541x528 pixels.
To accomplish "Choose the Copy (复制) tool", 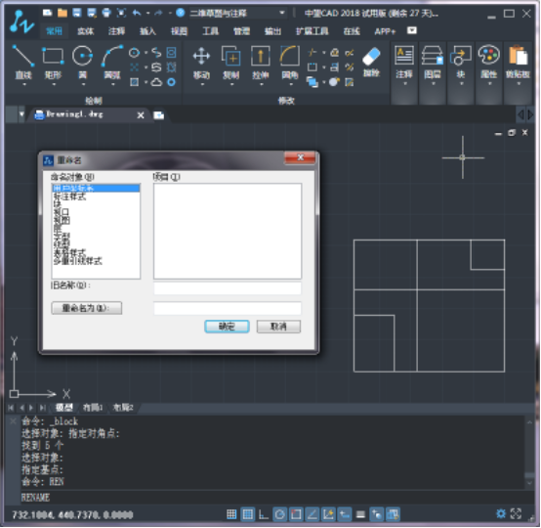I will pos(230,64).
